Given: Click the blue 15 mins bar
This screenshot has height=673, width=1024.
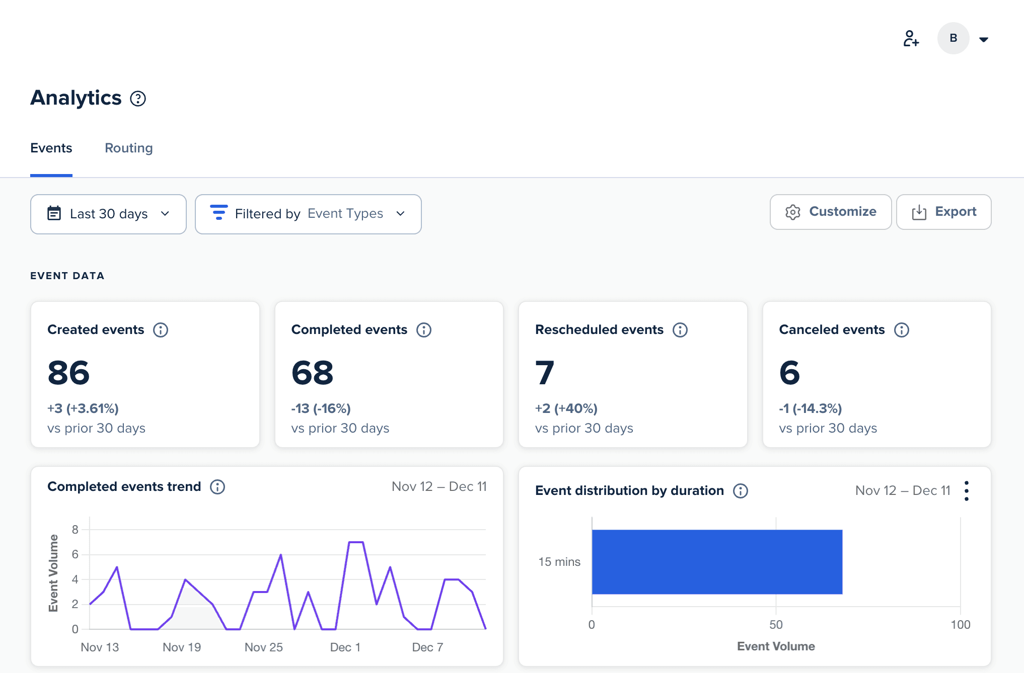Looking at the screenshot, I should coord(716,562).
